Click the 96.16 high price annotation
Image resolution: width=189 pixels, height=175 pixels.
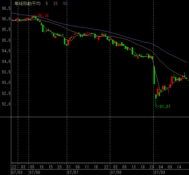pos(41,16)
